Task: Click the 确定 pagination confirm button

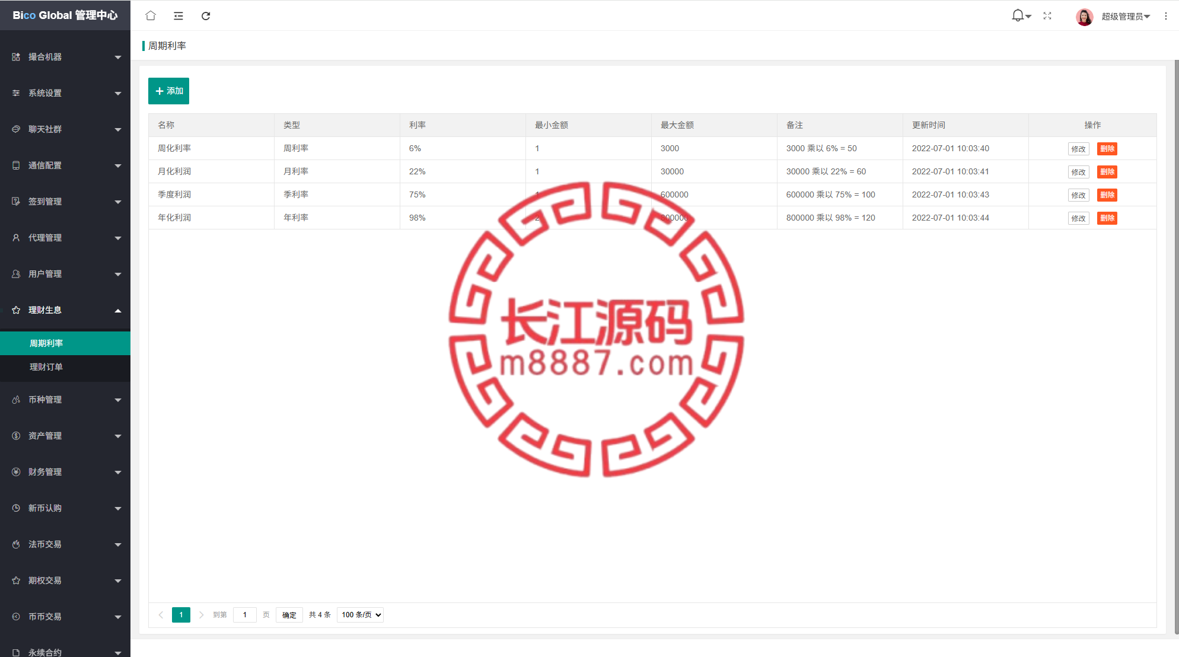Action: (289, 615)
